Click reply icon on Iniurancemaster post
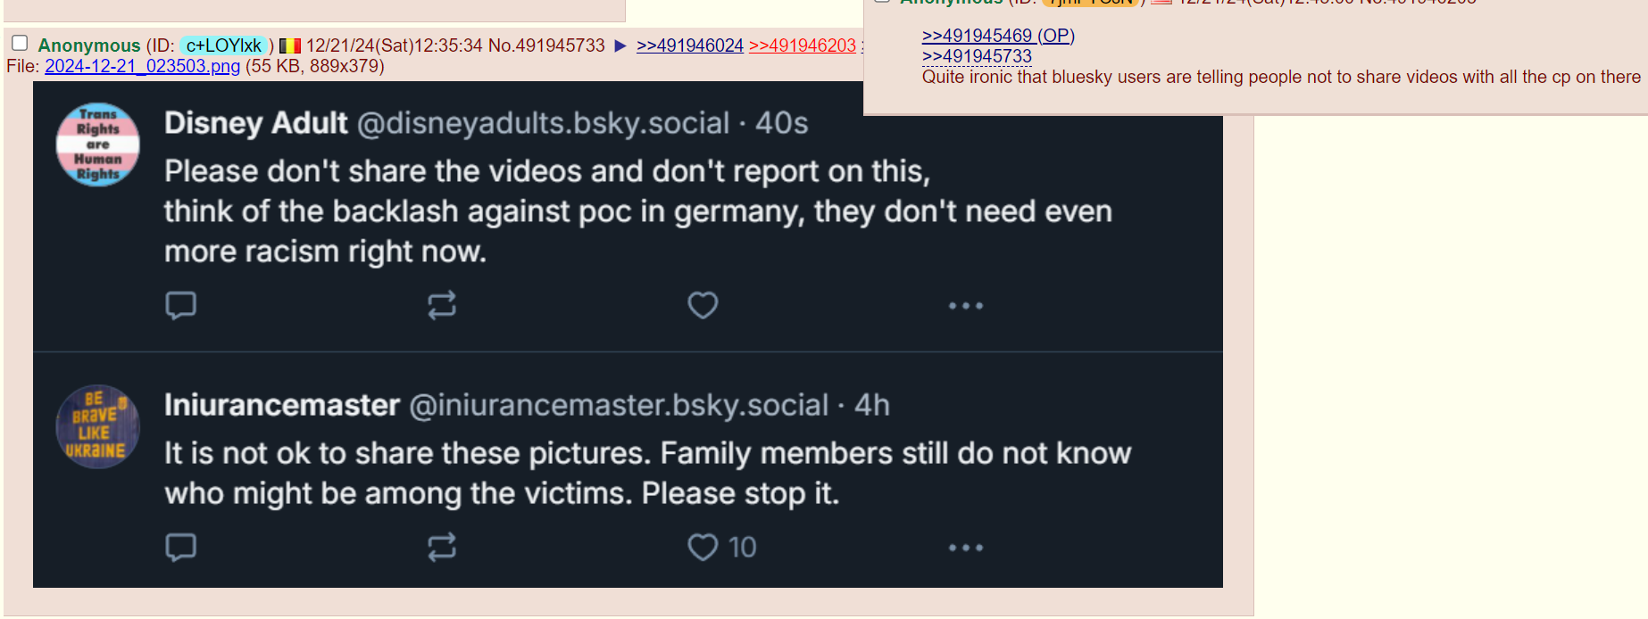 coord(180,547)
